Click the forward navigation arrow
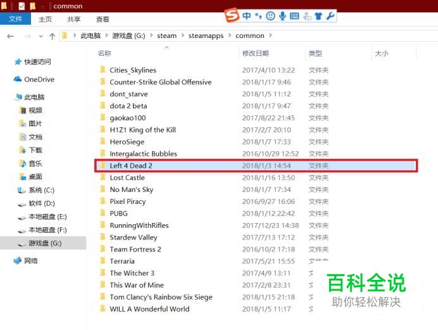The height and width of the screenshot is (330, 438). coord(27,36)
